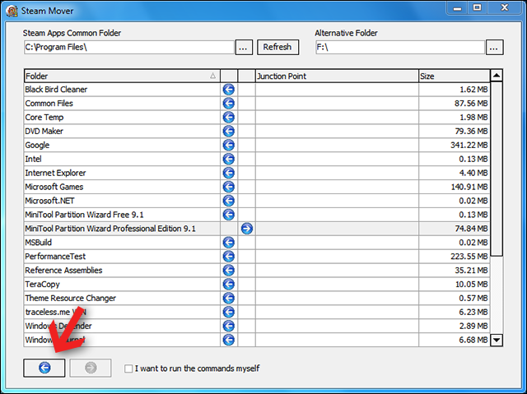Click the left arrow icon for Microsoft Games
Viewport: 527px width, 394px height.
click(229, 187)
